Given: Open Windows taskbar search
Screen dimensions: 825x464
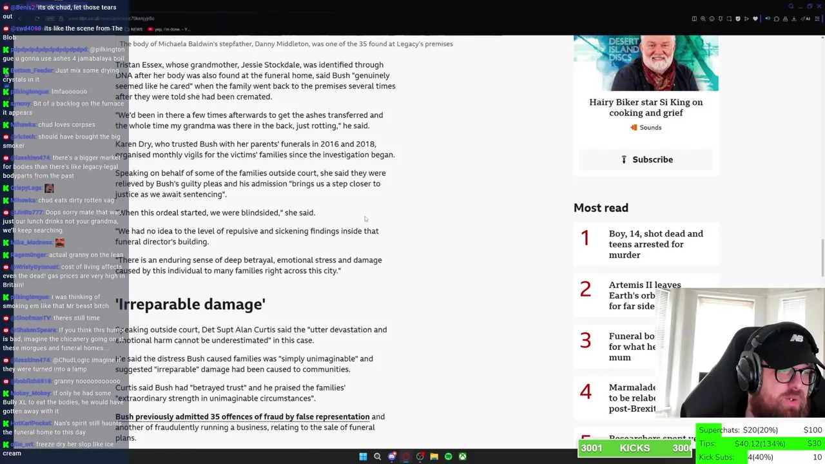Looking at the screenshot, I should 377,456.
